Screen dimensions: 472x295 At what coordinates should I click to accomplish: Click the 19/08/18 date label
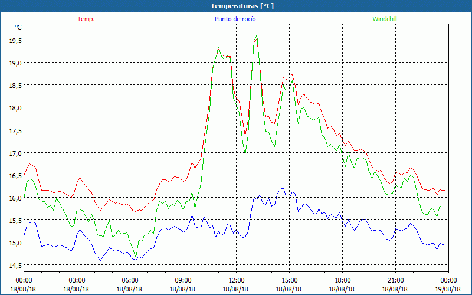[x=448, y=289]
